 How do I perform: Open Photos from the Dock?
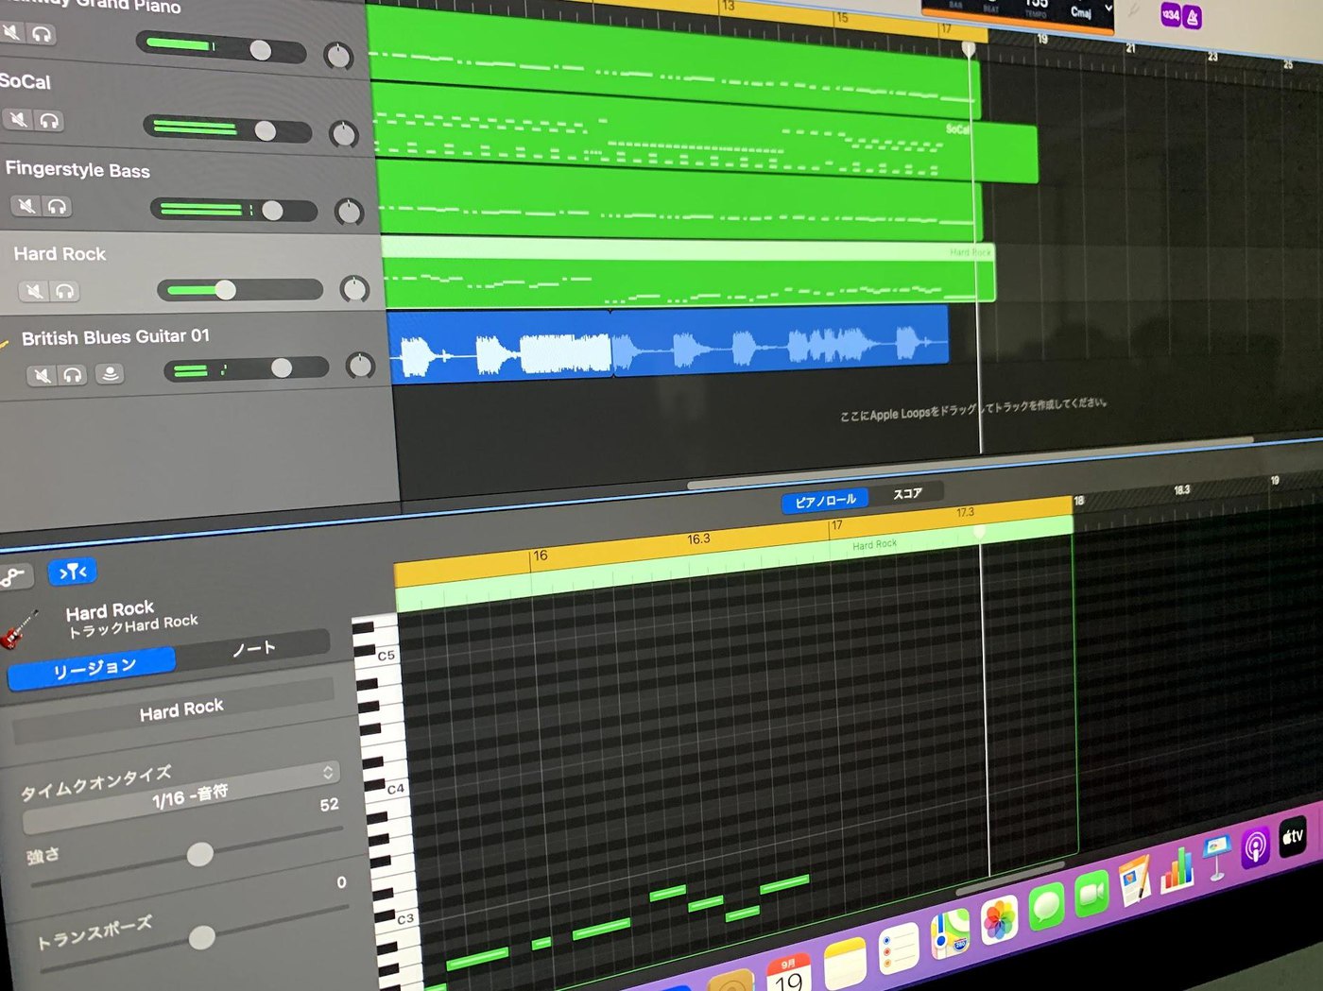click(998, 920)
